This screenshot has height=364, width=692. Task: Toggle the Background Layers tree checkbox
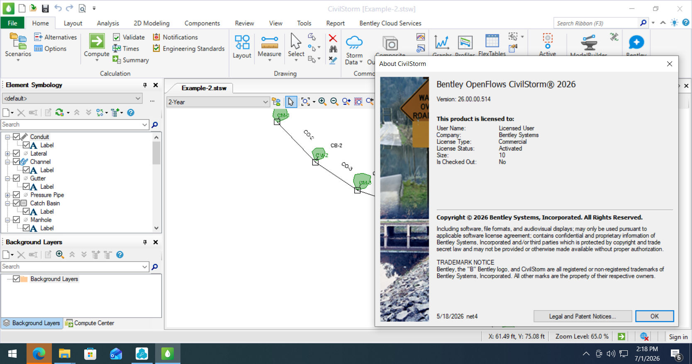click(x=17, y=279)
